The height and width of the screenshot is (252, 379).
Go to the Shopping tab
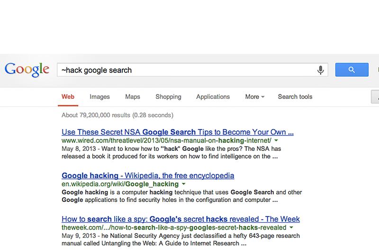click(168, 97)
